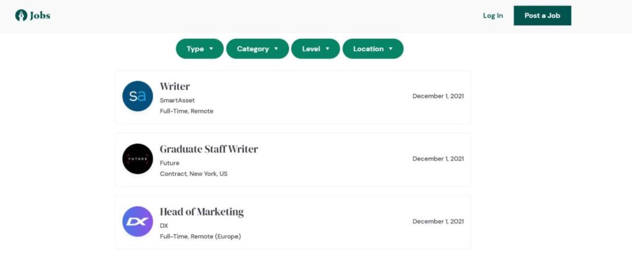
Task: Click the Future company name text
Action: pyautogui.click(x=169, y=163)
